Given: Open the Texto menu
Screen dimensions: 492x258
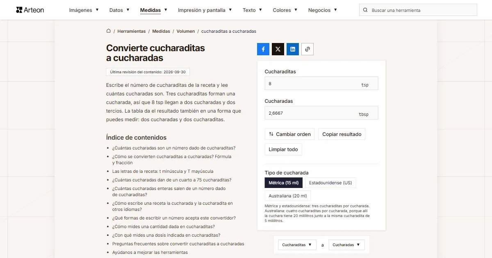Looking at the screenshot, I should (252, 10).
